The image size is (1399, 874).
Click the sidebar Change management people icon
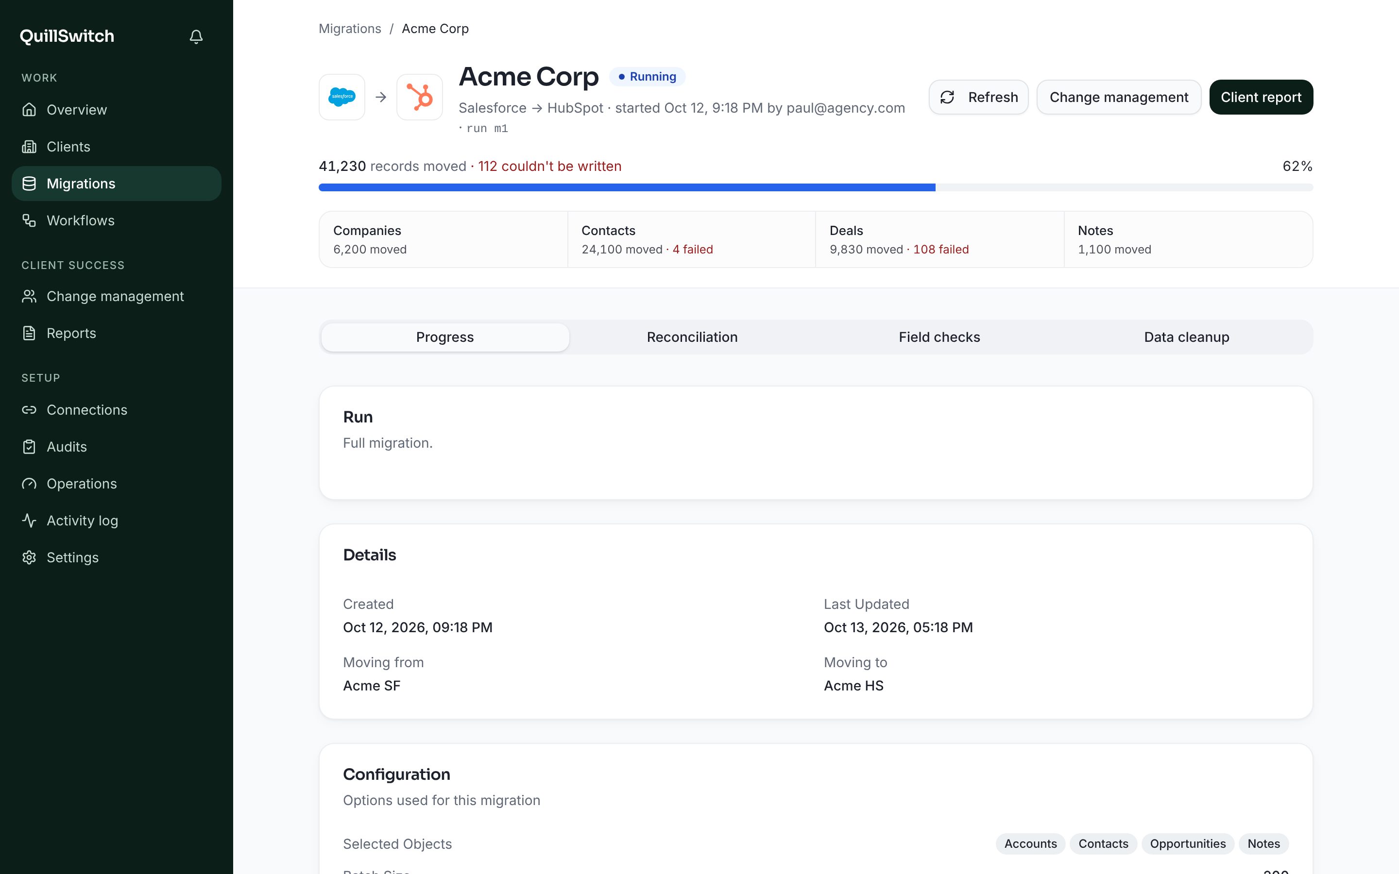[x=29, y=297]
